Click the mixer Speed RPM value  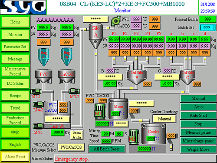point(106,141)
